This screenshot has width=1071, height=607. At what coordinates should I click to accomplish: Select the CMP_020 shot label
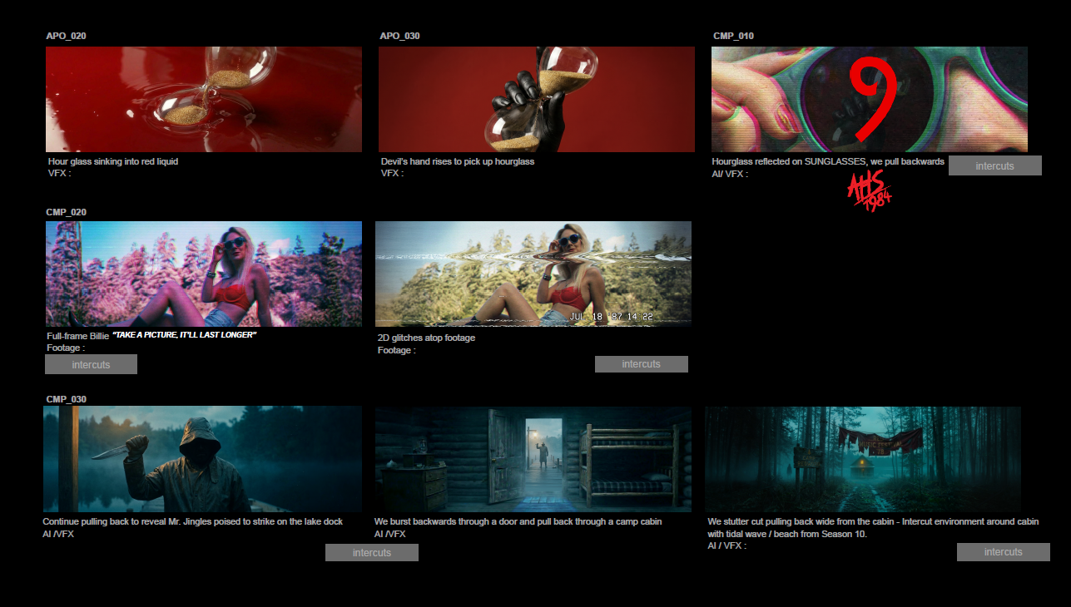point(67,212)
